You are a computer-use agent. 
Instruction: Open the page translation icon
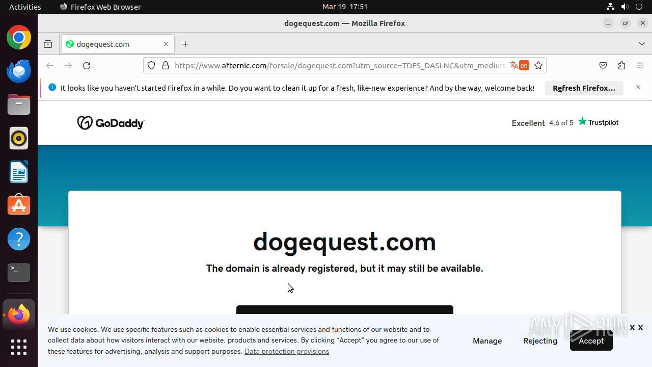[520, 65]
